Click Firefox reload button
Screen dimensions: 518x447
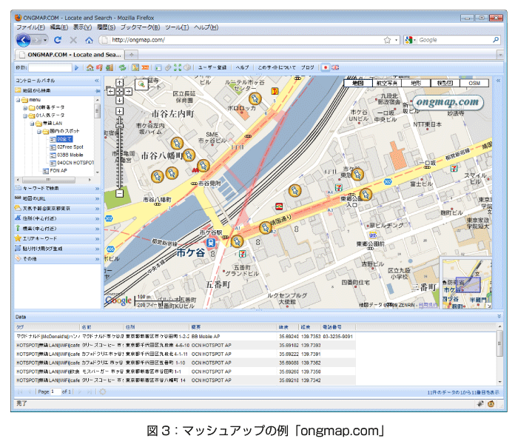pyautogui.click(x=58, y=40)
